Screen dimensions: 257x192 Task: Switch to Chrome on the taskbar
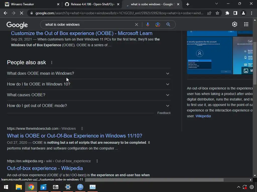(31, 187)
